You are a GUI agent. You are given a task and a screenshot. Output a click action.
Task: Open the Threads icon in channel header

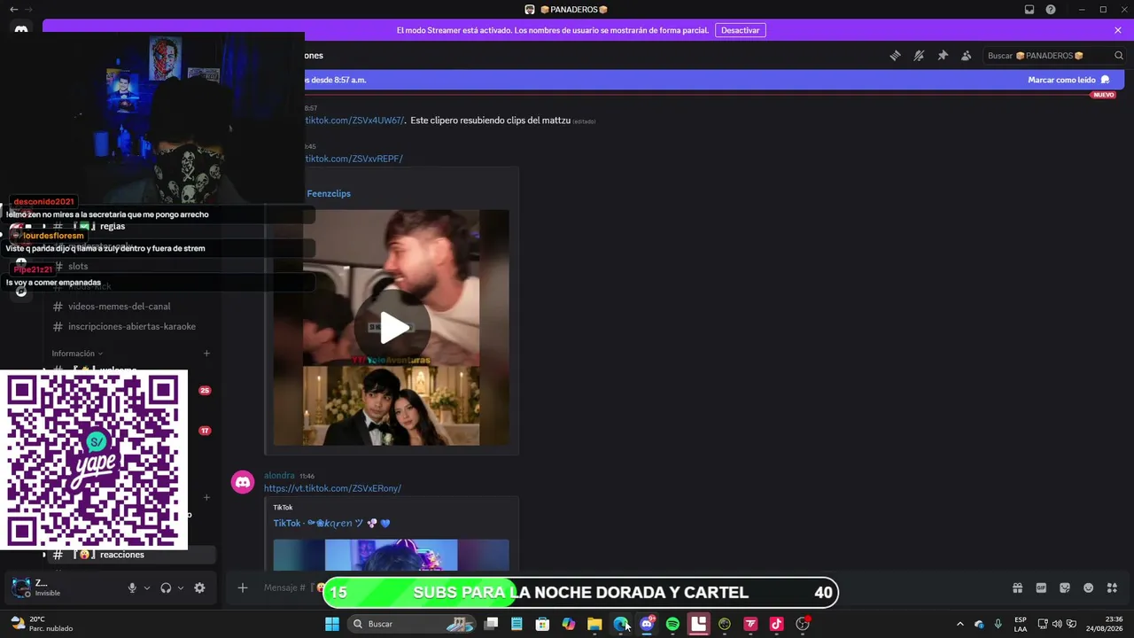(x=895, y=55)
